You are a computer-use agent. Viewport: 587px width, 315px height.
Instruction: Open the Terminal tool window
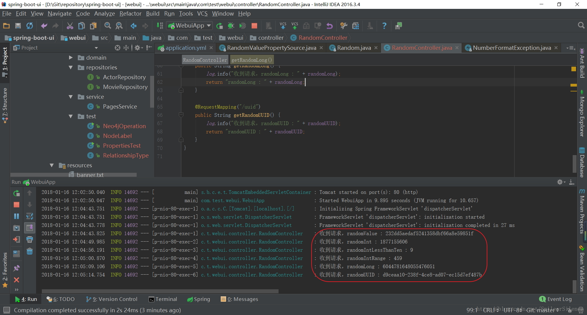pyautogui.click(x=163, y=299)
